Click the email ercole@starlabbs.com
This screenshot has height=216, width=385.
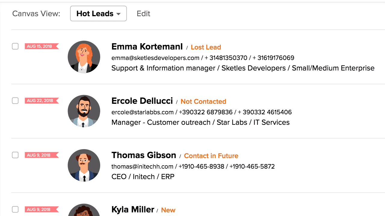click(x=142, y=112)
